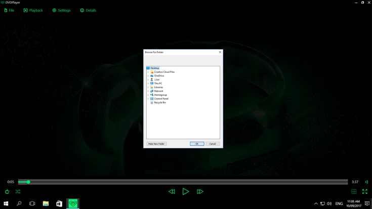The image size is (372, 209).
Task: Enter fullscreen with expand icon
Action: (x=364, y=192)
